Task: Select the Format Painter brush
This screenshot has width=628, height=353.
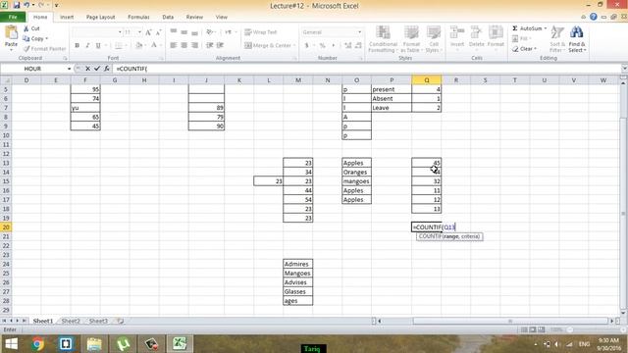Action: coord(26,49)
